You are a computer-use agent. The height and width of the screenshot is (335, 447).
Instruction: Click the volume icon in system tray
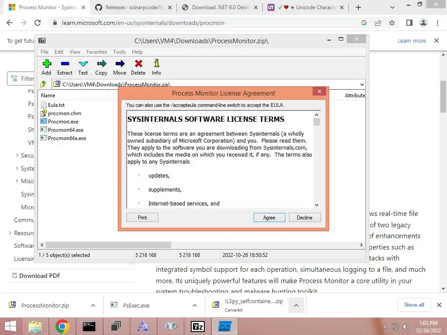tap(406, 327)
